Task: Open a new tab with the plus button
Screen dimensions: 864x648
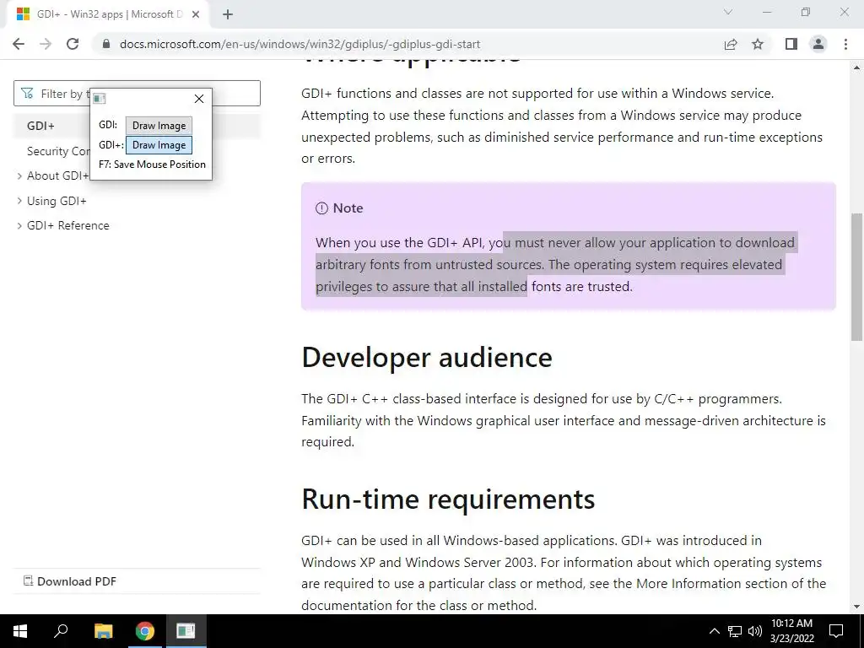Action: click(228, 14)
